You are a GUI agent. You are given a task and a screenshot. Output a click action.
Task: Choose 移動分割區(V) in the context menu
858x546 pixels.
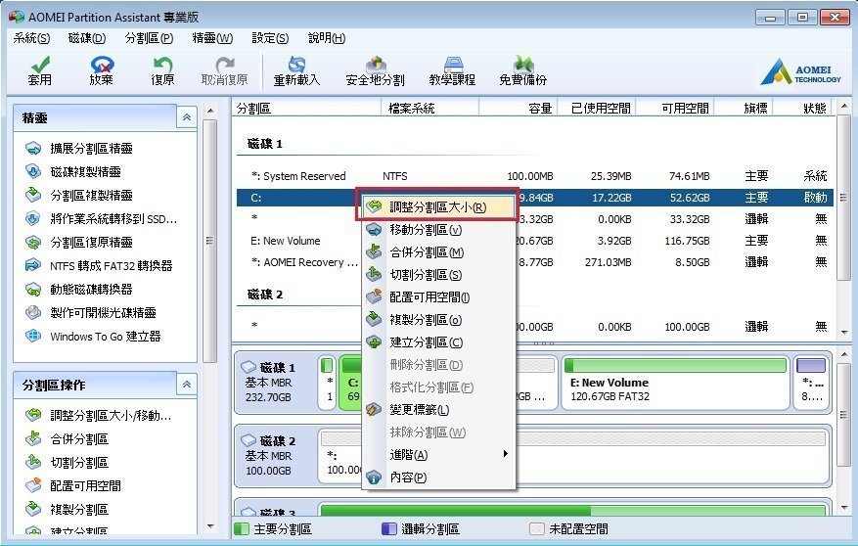[437, 230]
